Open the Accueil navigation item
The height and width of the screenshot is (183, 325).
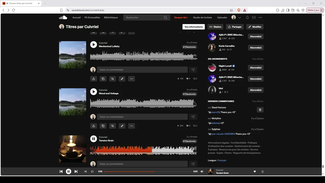pyautogui.click(x=76, y=18)
